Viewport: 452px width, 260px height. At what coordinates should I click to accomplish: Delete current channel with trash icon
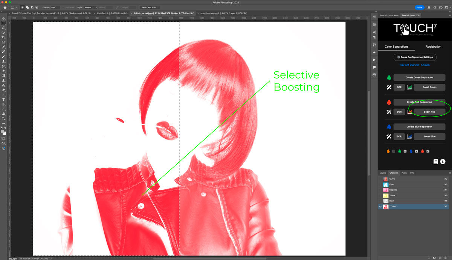click(446, 257)
